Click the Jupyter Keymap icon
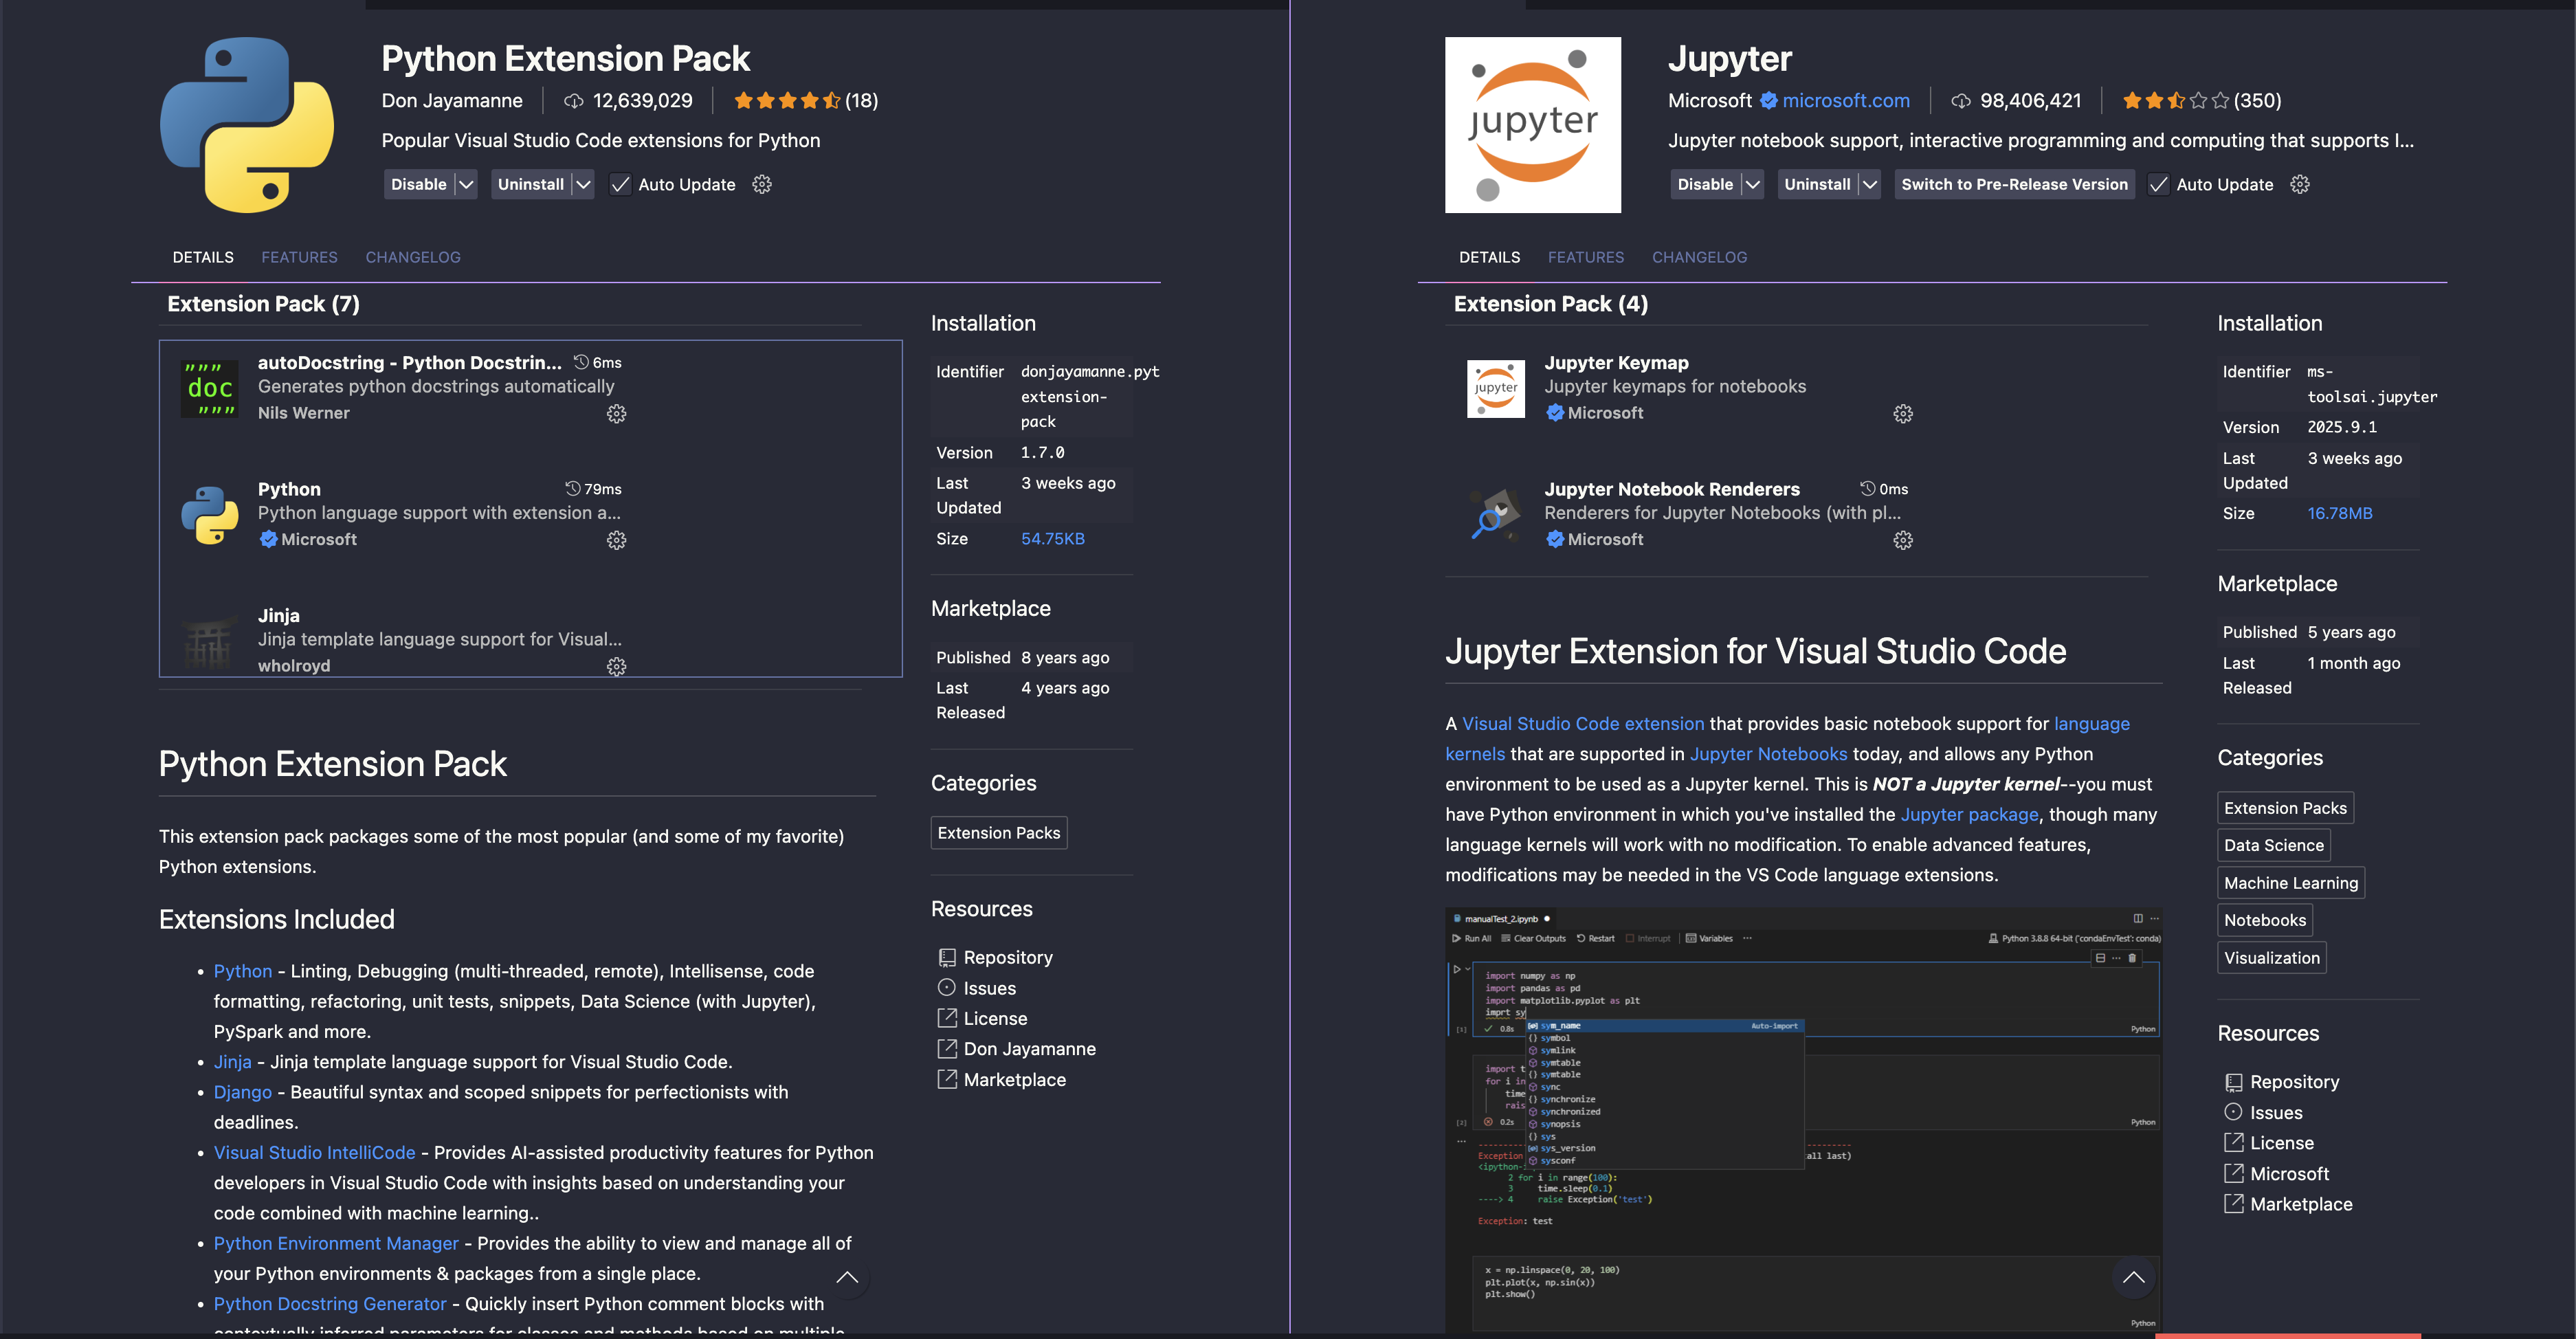 [1496, 389]
